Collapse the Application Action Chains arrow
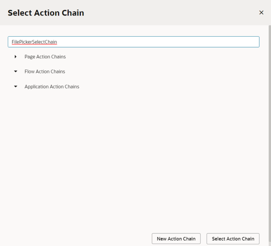The image size is (271, 246). click(16, 87)
